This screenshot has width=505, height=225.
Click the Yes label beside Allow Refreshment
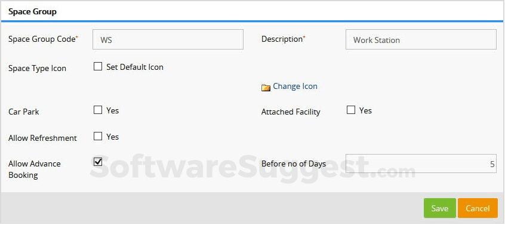click(113, 137)
